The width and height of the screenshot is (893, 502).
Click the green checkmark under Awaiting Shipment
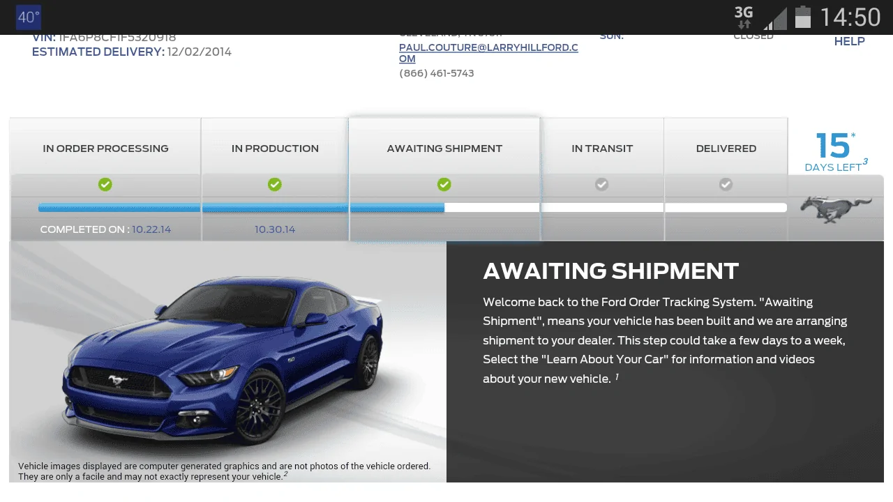point(444,184)
